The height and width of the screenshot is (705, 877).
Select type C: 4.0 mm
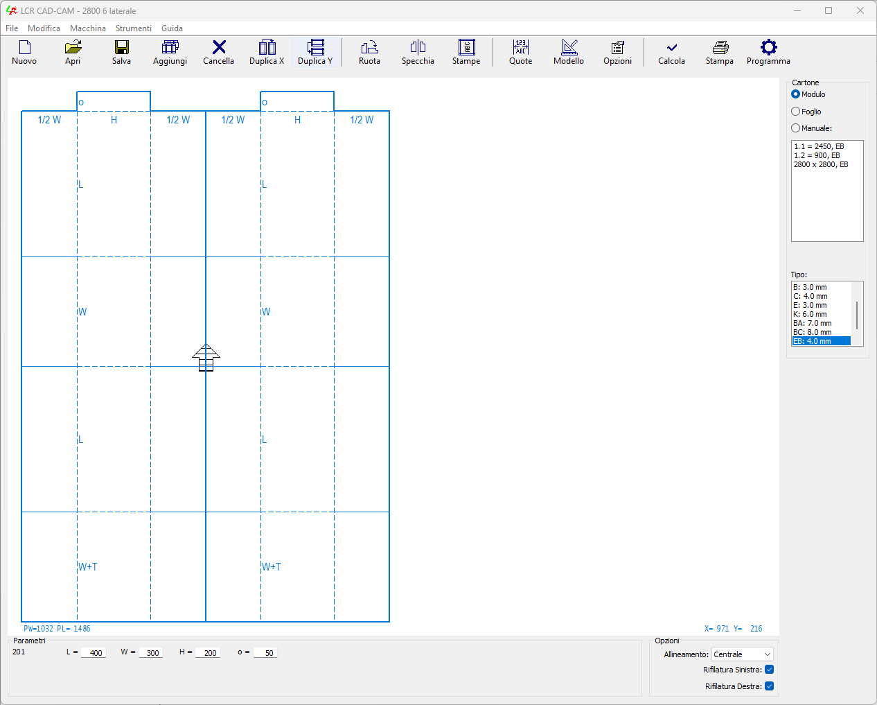(822, 296)
